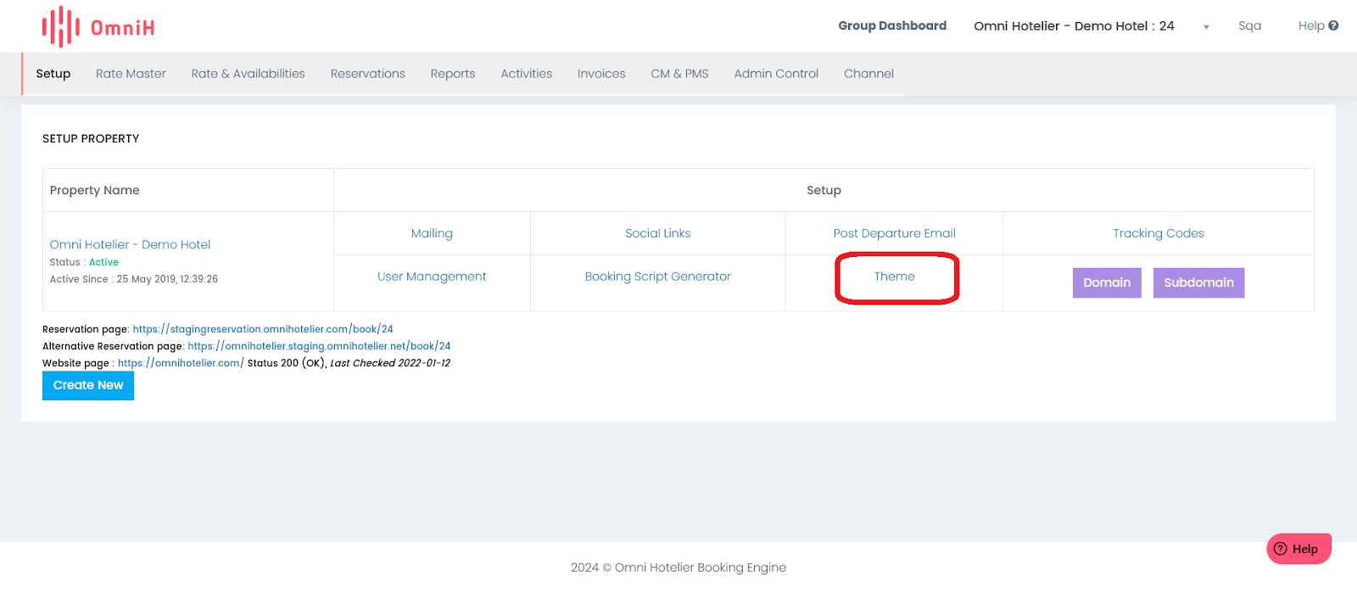
Task: Open the stagingreservation booking page URL
Action: [263, 329]
